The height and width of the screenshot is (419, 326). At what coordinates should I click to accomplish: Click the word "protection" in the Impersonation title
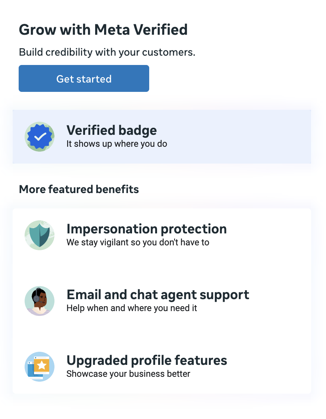click(x=191, y=229)
